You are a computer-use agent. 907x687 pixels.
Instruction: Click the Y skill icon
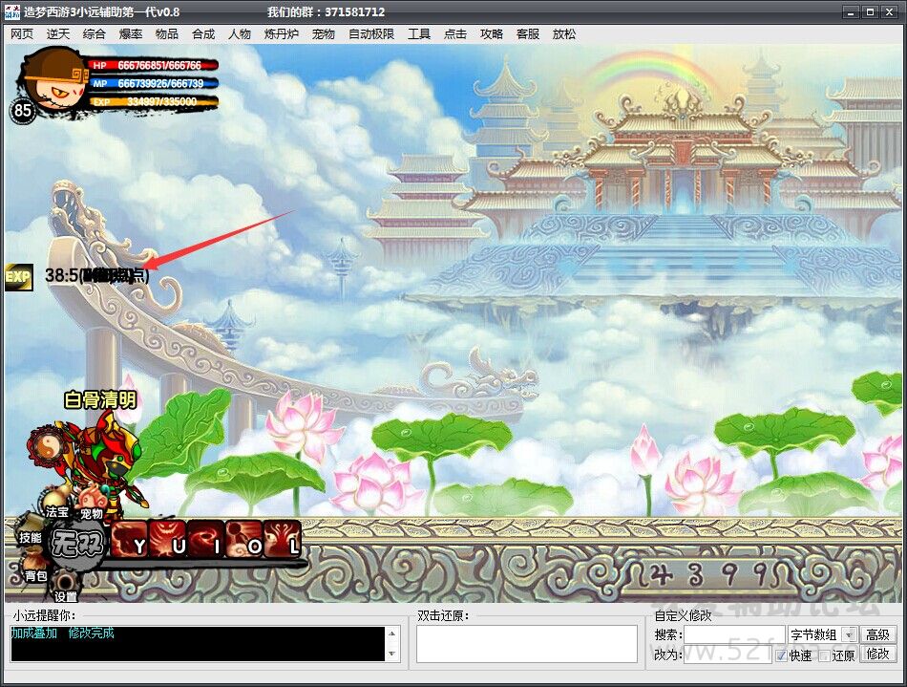click(130, 540)
